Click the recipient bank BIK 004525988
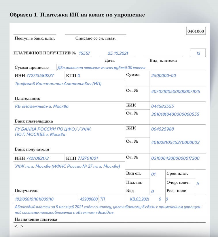 (x=162, y=129)
